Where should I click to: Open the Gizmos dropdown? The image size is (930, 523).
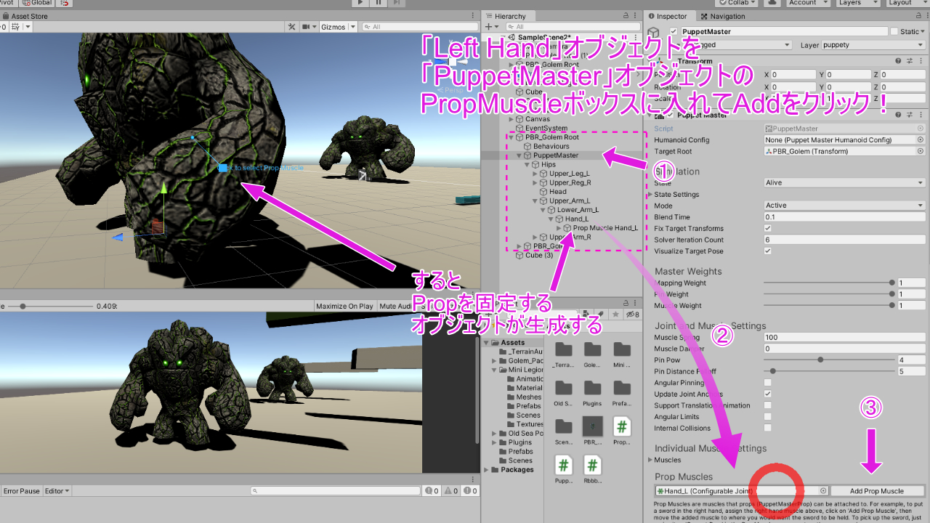click(x=339, y=27)
